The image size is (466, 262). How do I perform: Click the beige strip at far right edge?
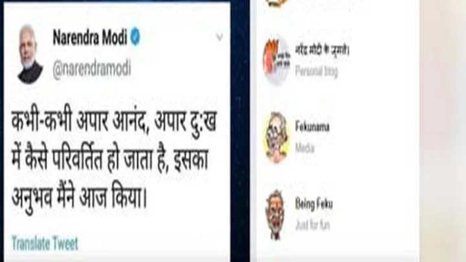(443, 131)
